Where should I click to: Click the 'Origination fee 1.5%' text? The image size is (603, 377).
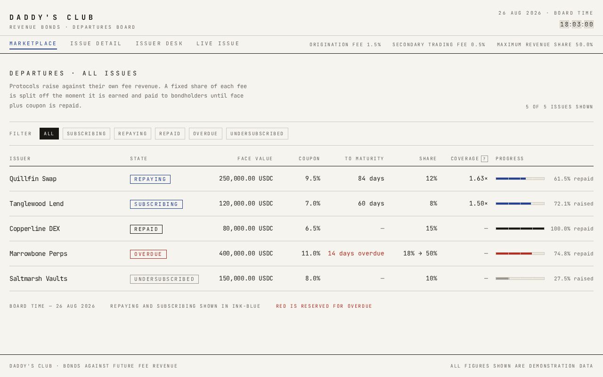pos(345,45)
